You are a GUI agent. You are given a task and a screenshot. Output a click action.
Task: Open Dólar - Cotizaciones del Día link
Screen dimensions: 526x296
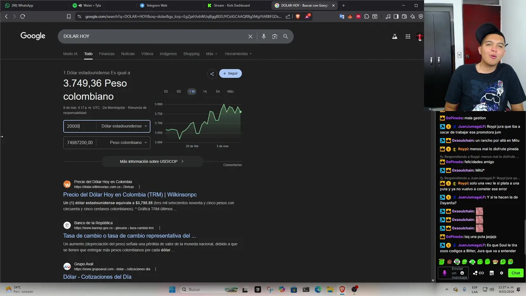(x=97, y=277)
